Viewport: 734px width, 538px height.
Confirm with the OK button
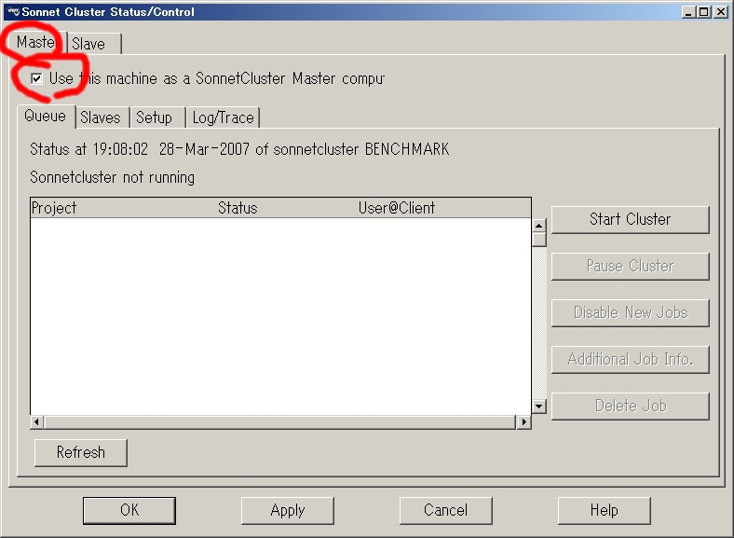[x=129, y=510]
